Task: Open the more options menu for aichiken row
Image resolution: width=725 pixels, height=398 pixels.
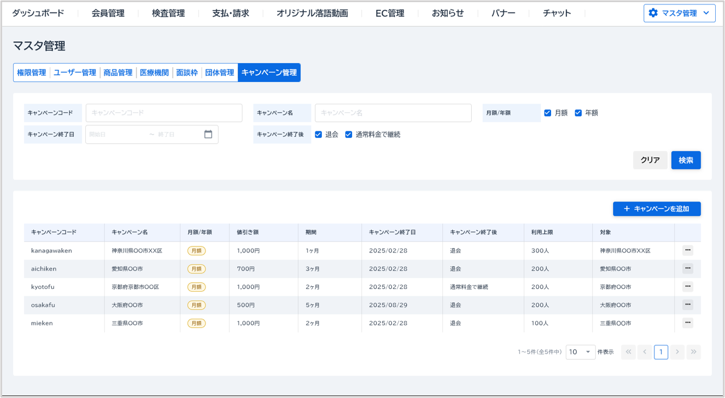Action: coord(687,268)
